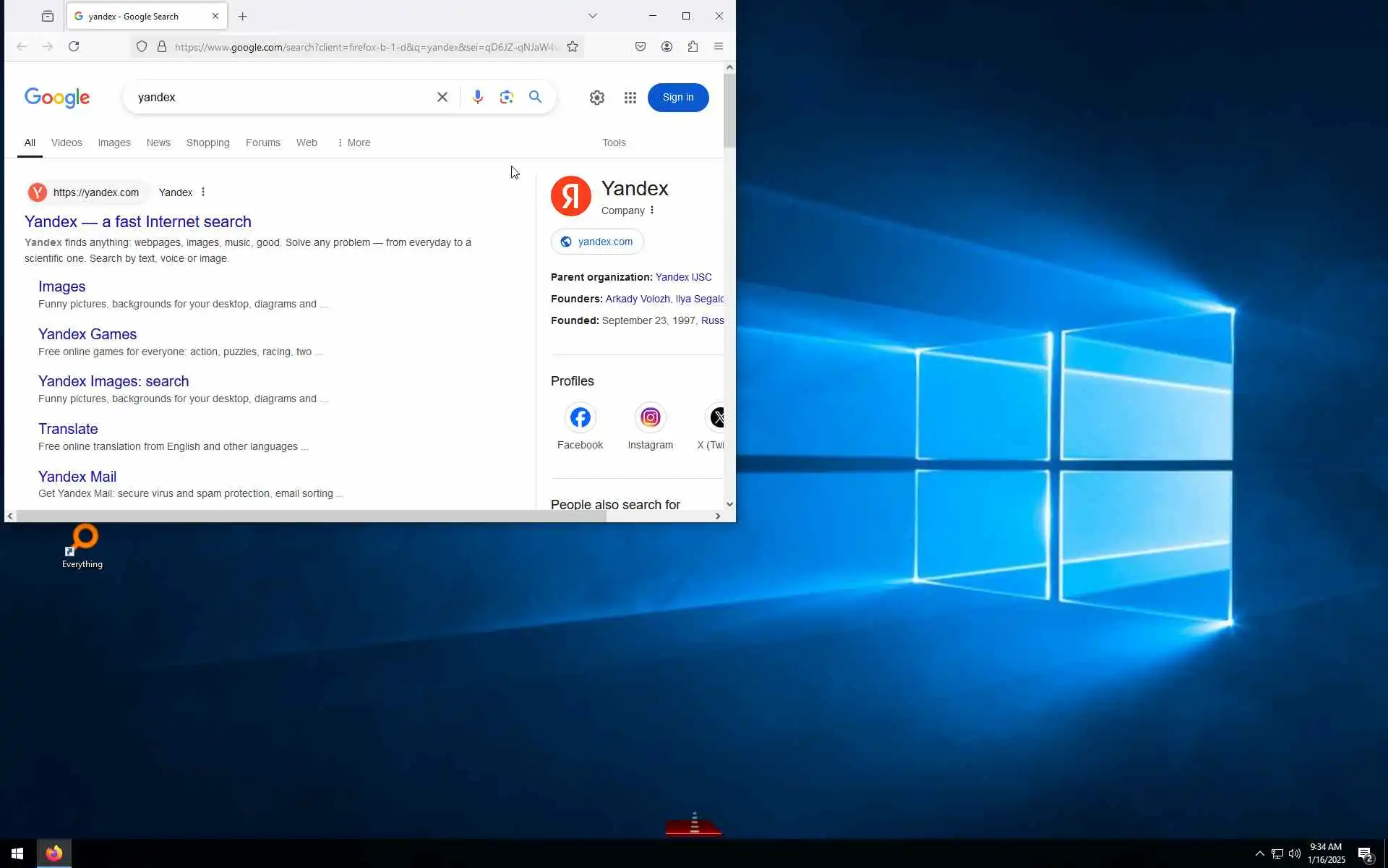Open Firefox extensions puzzle icon
Viewport: 1388px width, 868px height.
coord(693,47)
